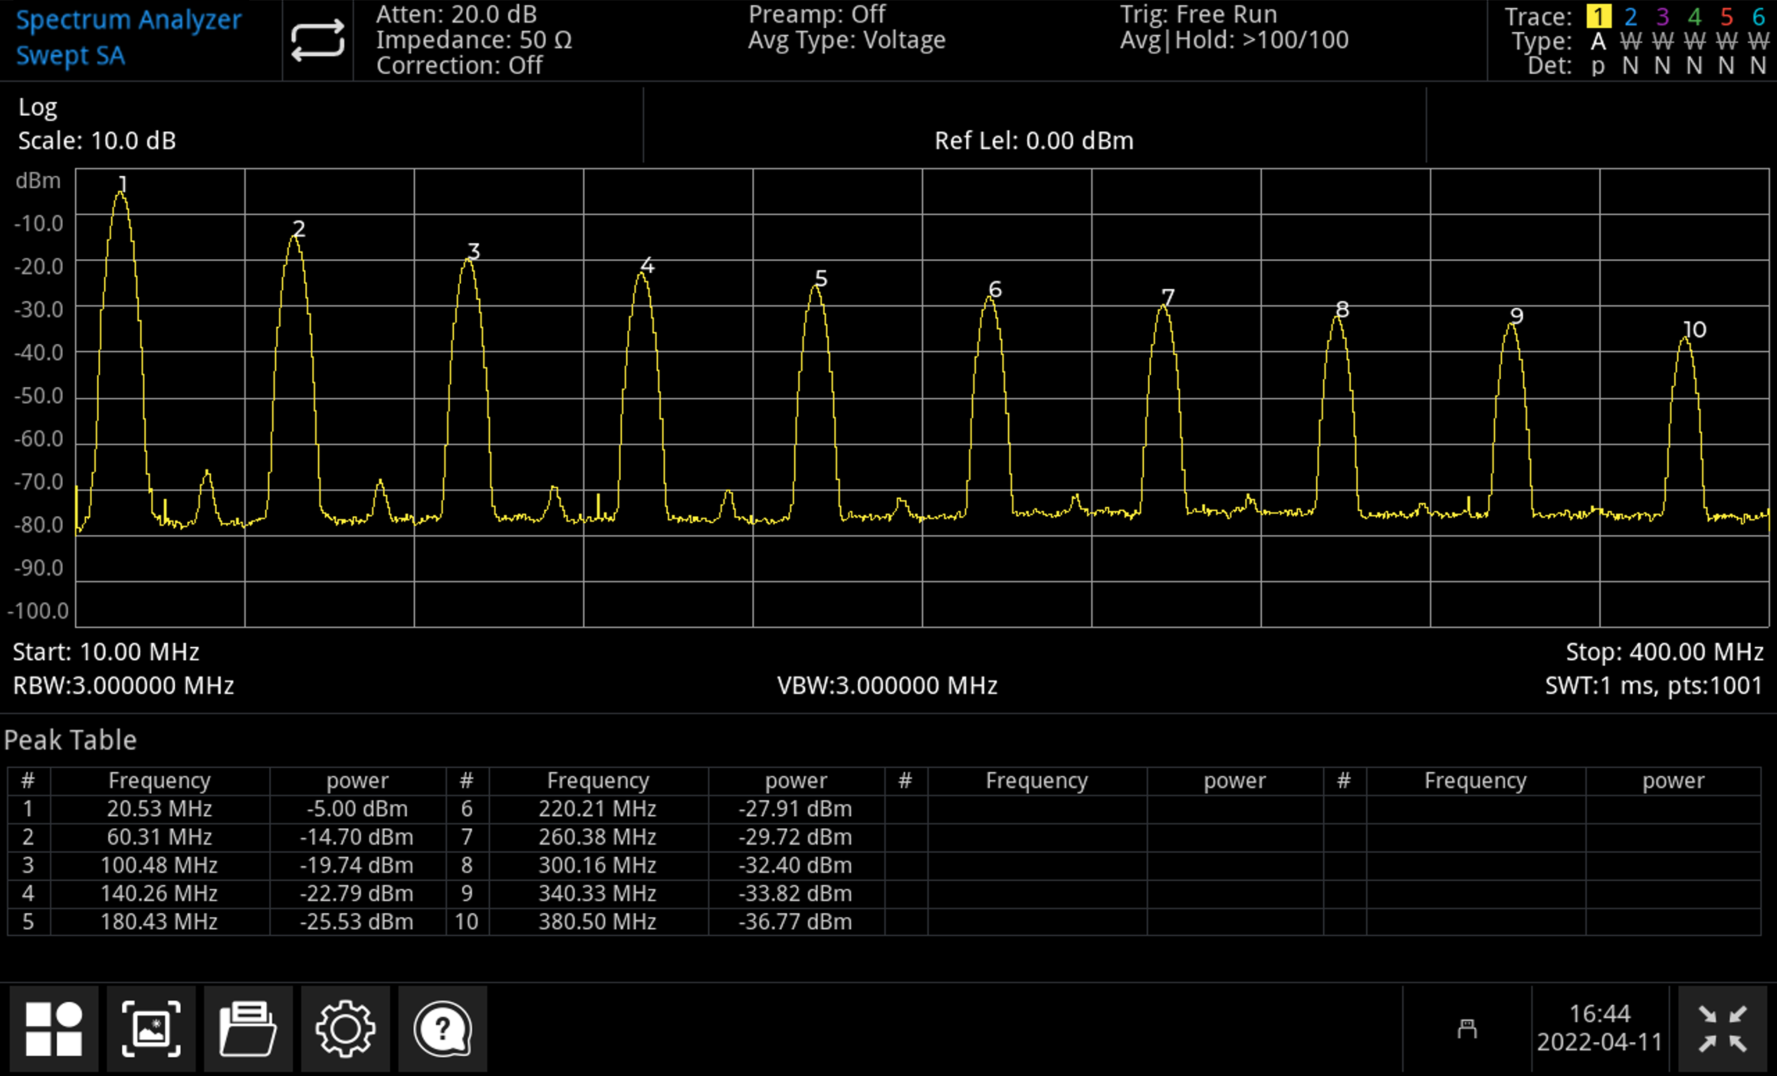Click the network status icon
1777x1076 pixels.
[1467, 1029]
